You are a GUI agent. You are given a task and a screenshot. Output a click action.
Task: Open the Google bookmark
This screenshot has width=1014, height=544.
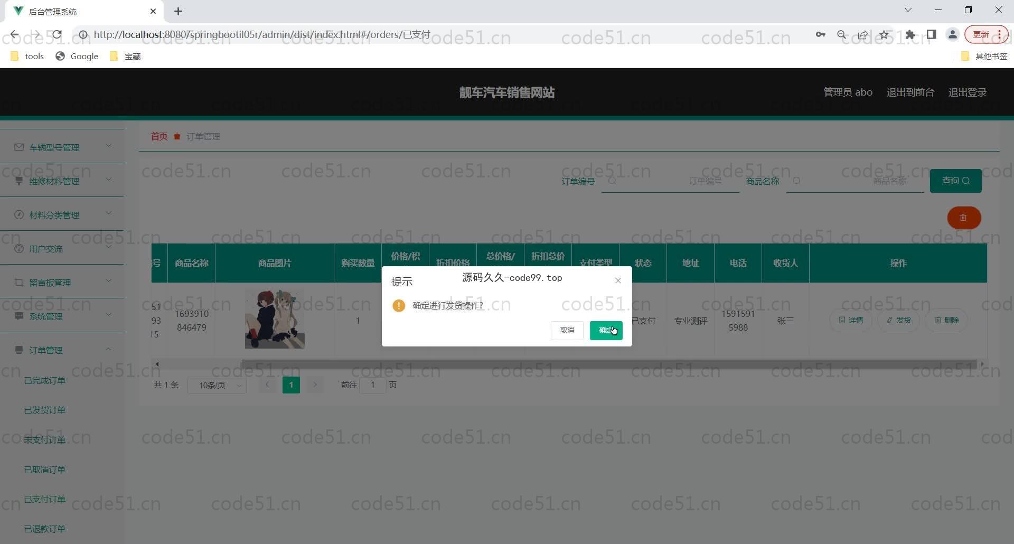click(x=77, y=56)
